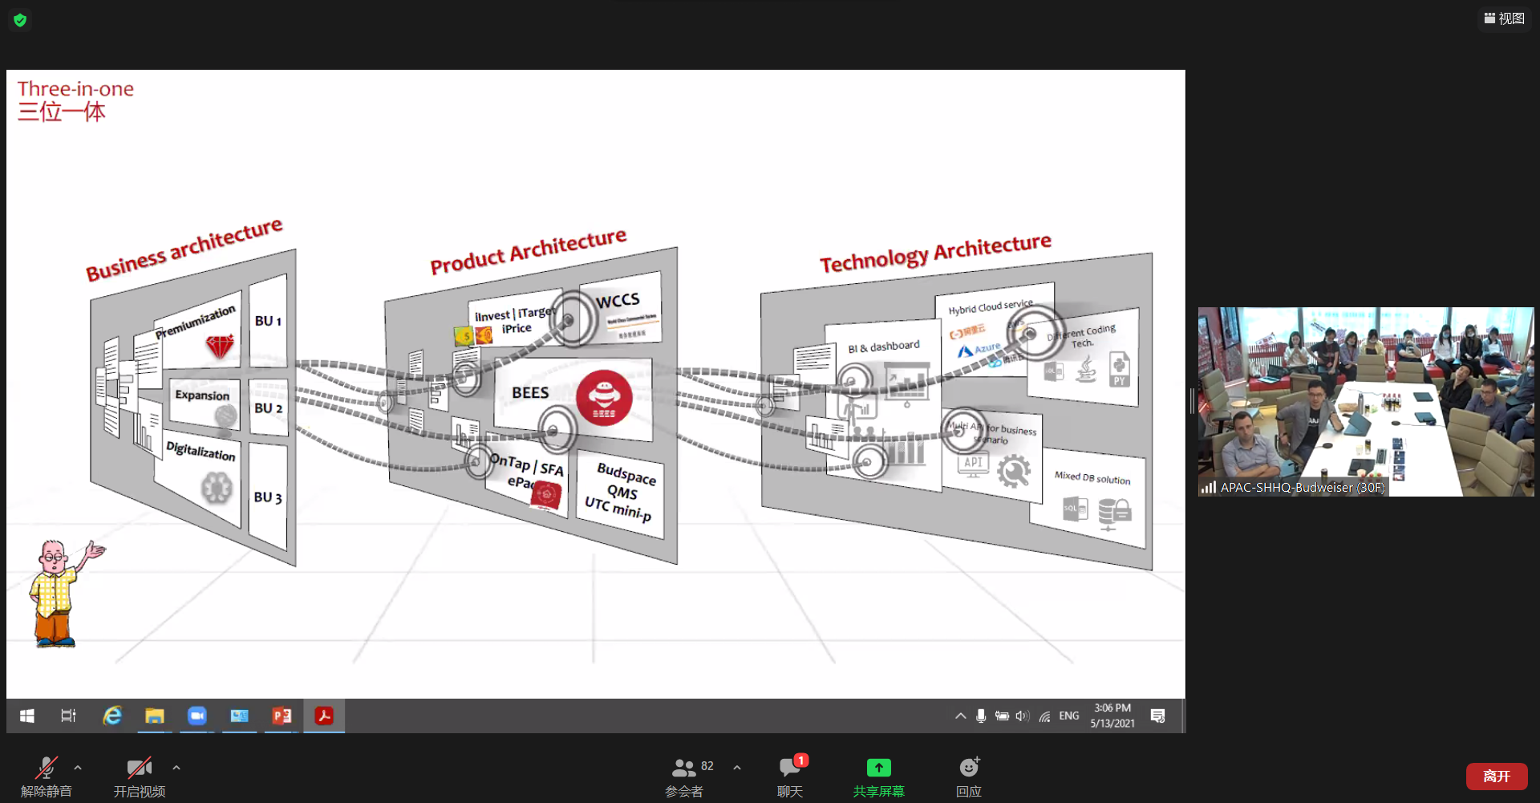Unmute microphone with 解除静音 button
1540x803 pixels.
tap(47, 777)
